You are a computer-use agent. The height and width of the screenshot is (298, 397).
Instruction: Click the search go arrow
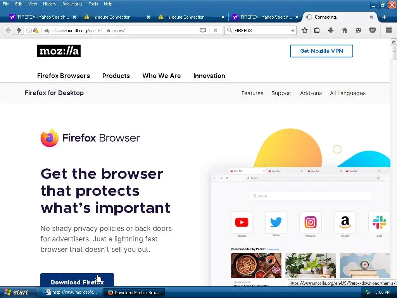292,30
